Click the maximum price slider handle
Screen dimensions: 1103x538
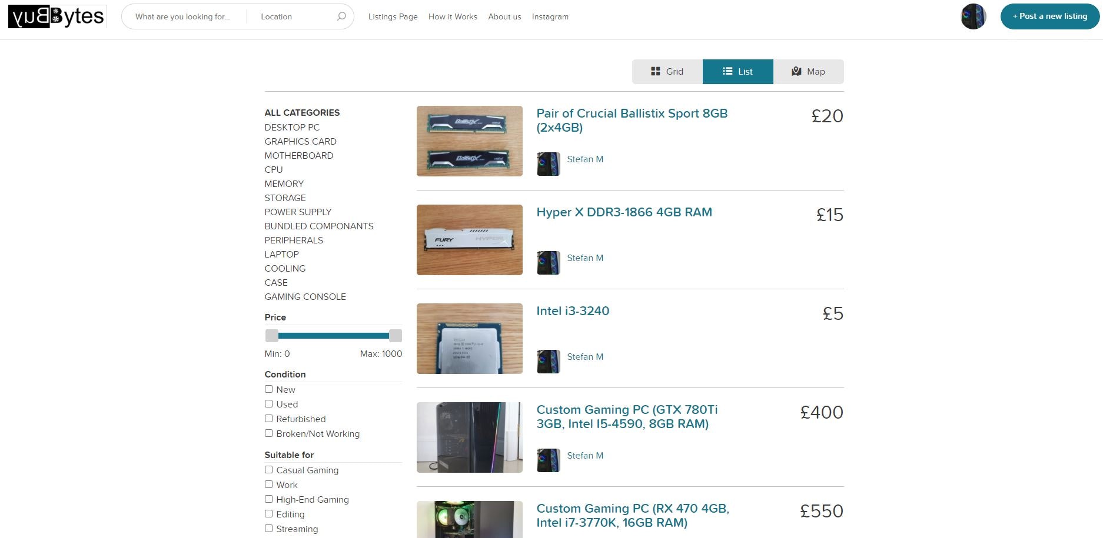tap(396, 336)
